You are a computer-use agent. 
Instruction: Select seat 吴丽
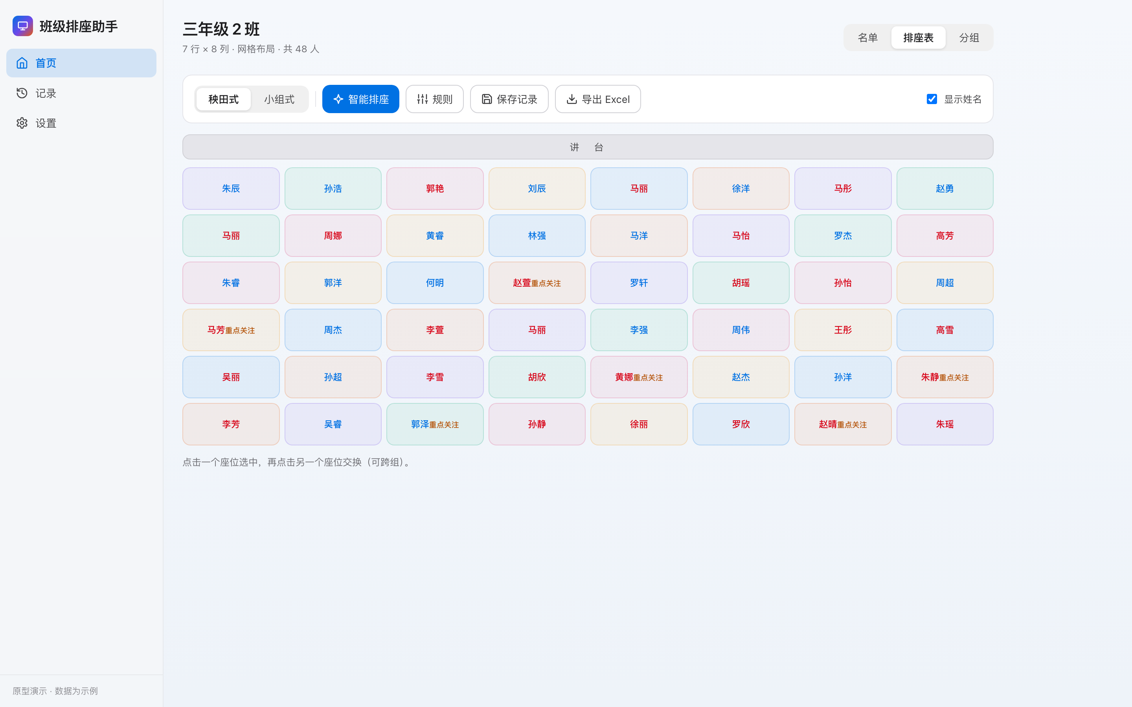[x=231, y=377]
